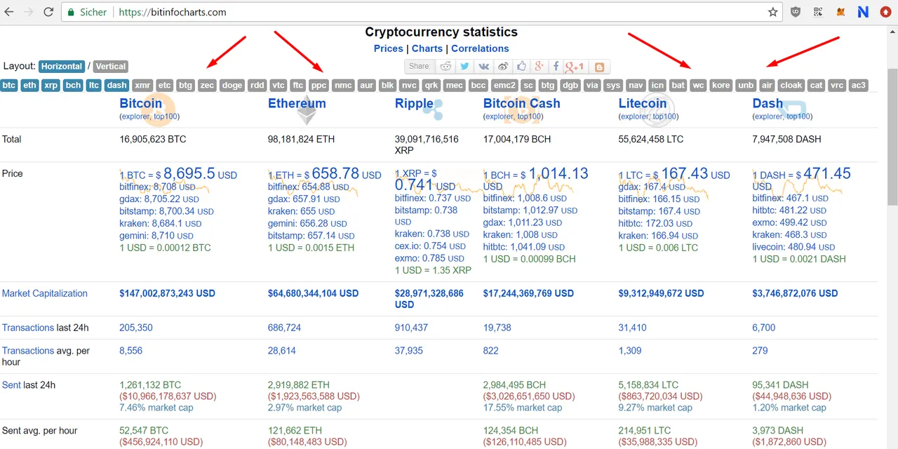Open the Dash heading link

[768, 103]
